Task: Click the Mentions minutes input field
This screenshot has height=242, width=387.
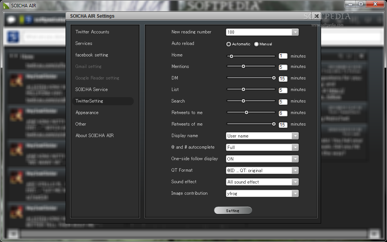Action: click(x=283, y=67)
